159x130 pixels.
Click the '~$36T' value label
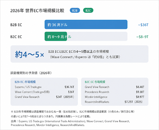[143, 25]
